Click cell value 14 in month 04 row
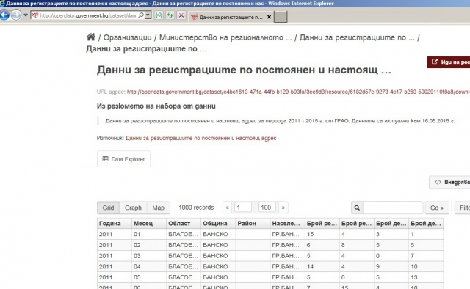Viewport: 470px width, 289px height. point(322,266)
